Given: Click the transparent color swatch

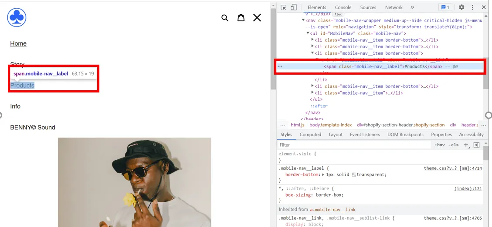Looking at the screenshot, I should click(x=354, y=174).
